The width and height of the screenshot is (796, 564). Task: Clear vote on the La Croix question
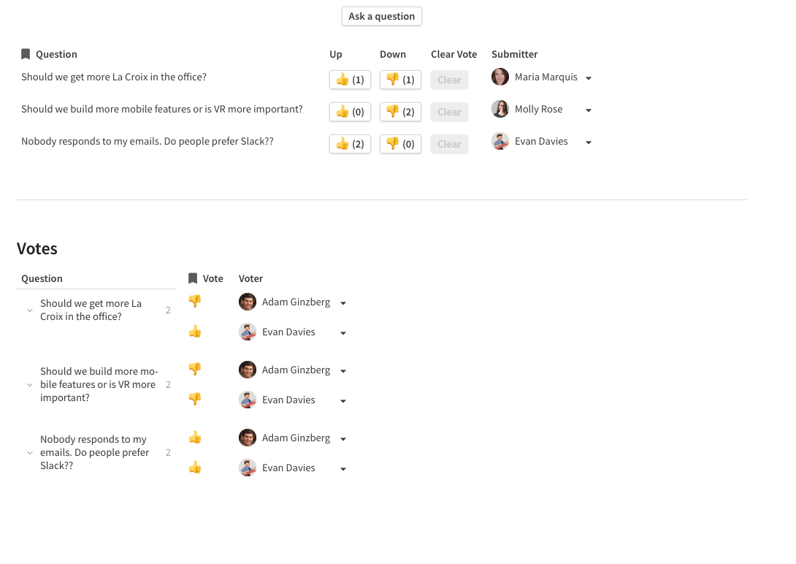449,80
